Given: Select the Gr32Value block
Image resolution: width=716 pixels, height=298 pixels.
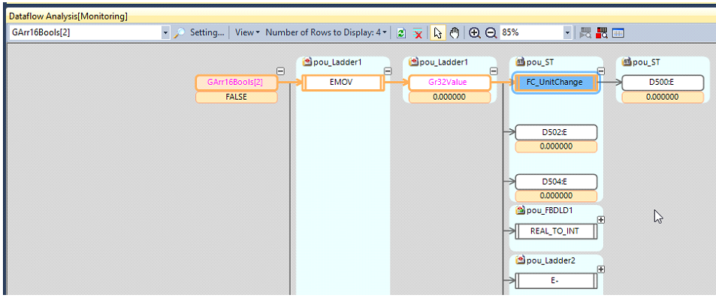Looking at the screenshot, I should [x=449, y=83].
